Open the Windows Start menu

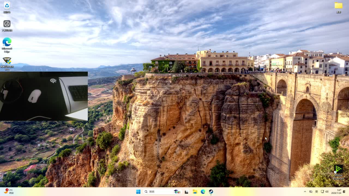tap(138, 192)
